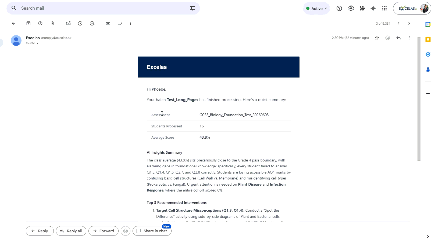Expand the 'to info' recipient details

pyautogui.click(x=37, y=43)
